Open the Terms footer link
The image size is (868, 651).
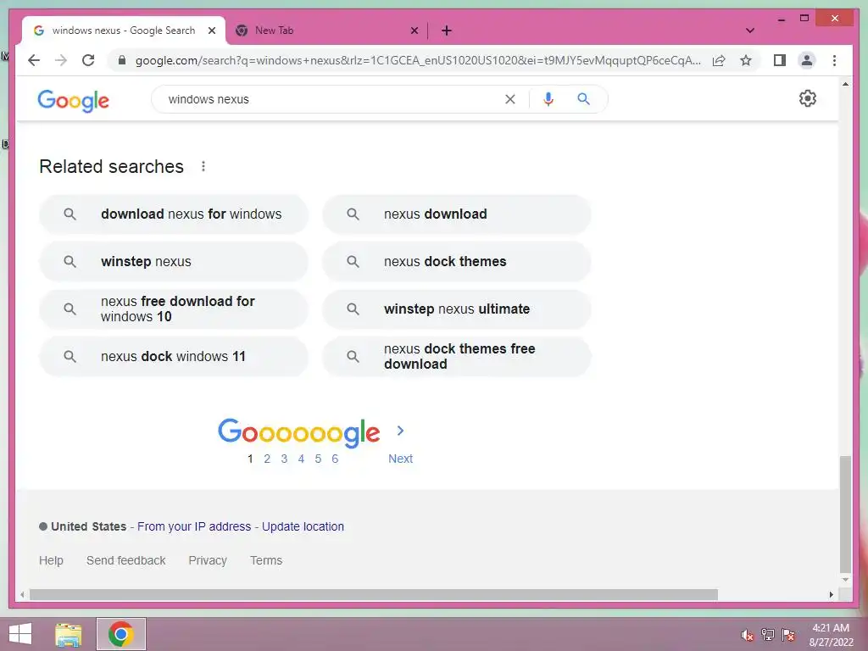tap(265, 560)
